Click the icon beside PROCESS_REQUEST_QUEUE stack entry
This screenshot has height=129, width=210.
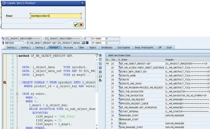coord(120,103)
